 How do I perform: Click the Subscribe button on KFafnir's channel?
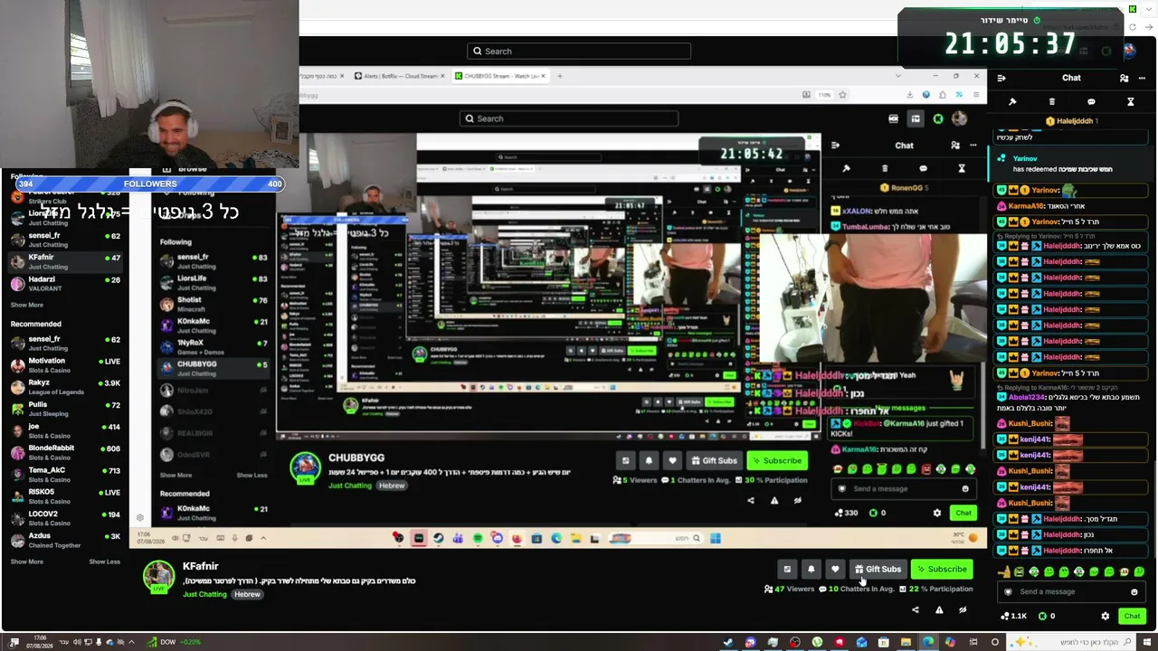pos(942,570)
